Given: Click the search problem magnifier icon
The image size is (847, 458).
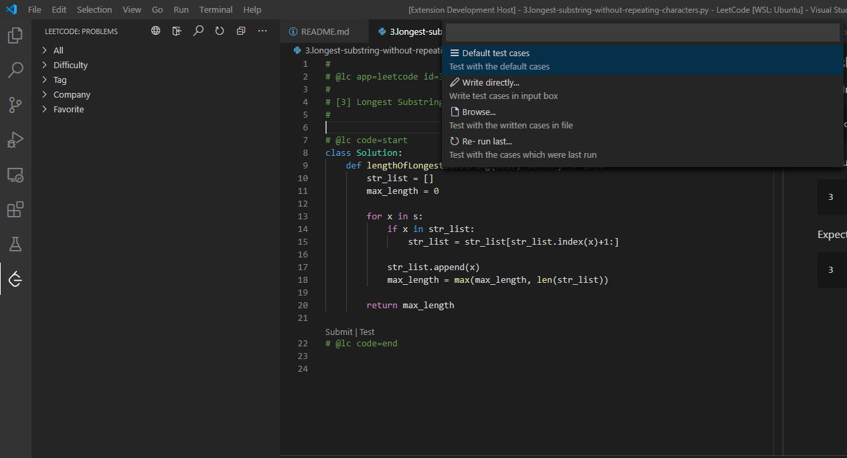Looking at the screenshot, I should tap(198, 31).
